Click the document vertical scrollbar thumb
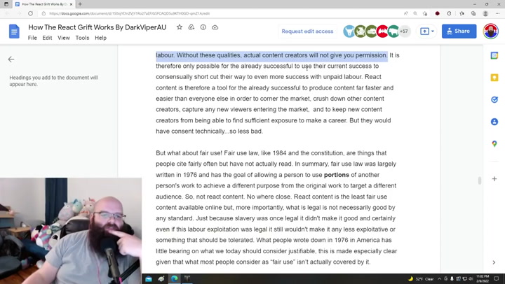The image size is (505, 284). pyautogui.click(x=479, y=180)
